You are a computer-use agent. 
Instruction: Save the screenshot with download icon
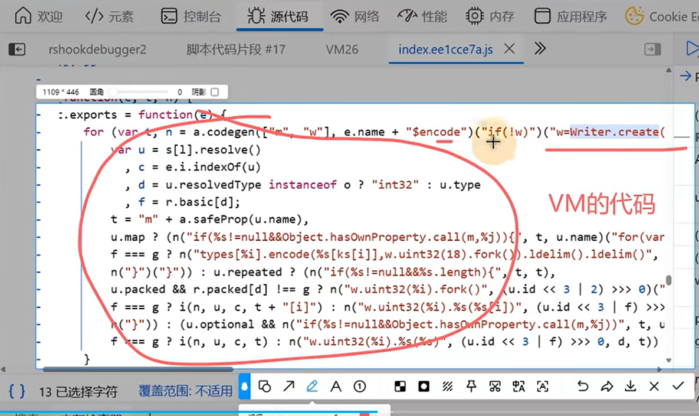coord(631,386)
